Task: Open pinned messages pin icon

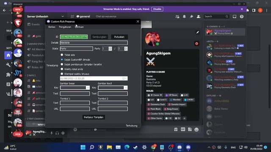Action: (191, 16)
